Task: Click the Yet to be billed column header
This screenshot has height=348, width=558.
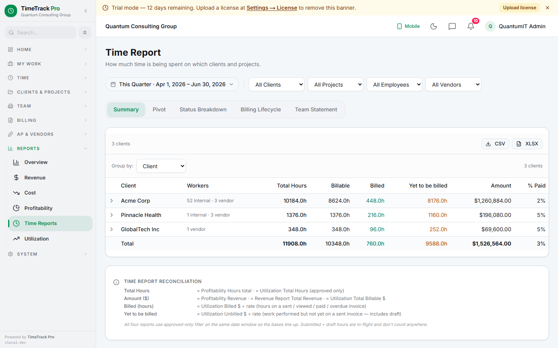Action: 428,186
